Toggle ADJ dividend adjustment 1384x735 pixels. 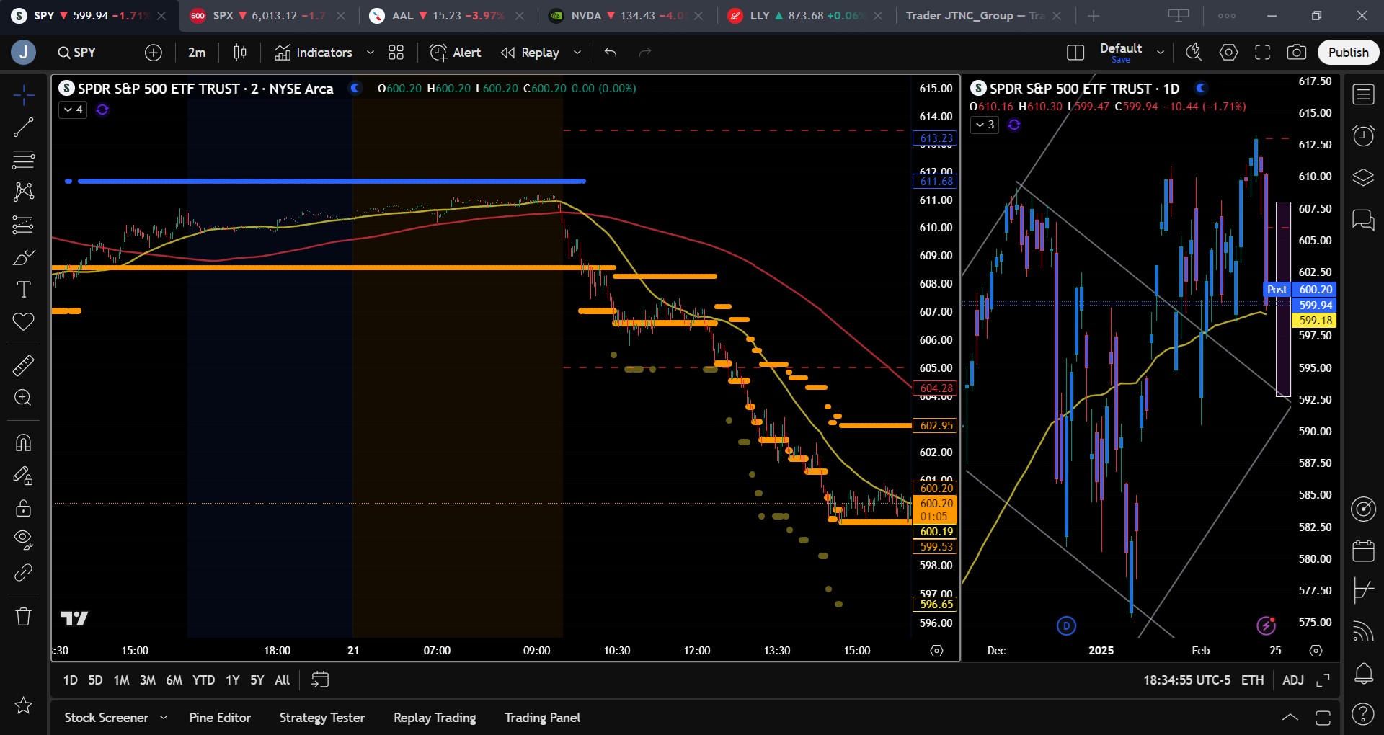[x=1293, y=680]
